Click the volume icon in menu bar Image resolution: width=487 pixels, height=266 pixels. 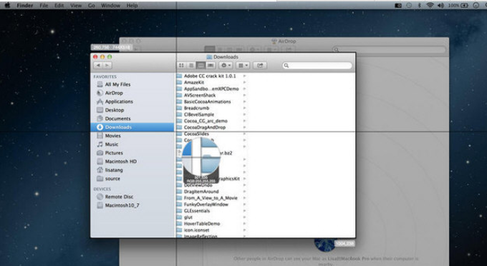(x=440, y=5)
